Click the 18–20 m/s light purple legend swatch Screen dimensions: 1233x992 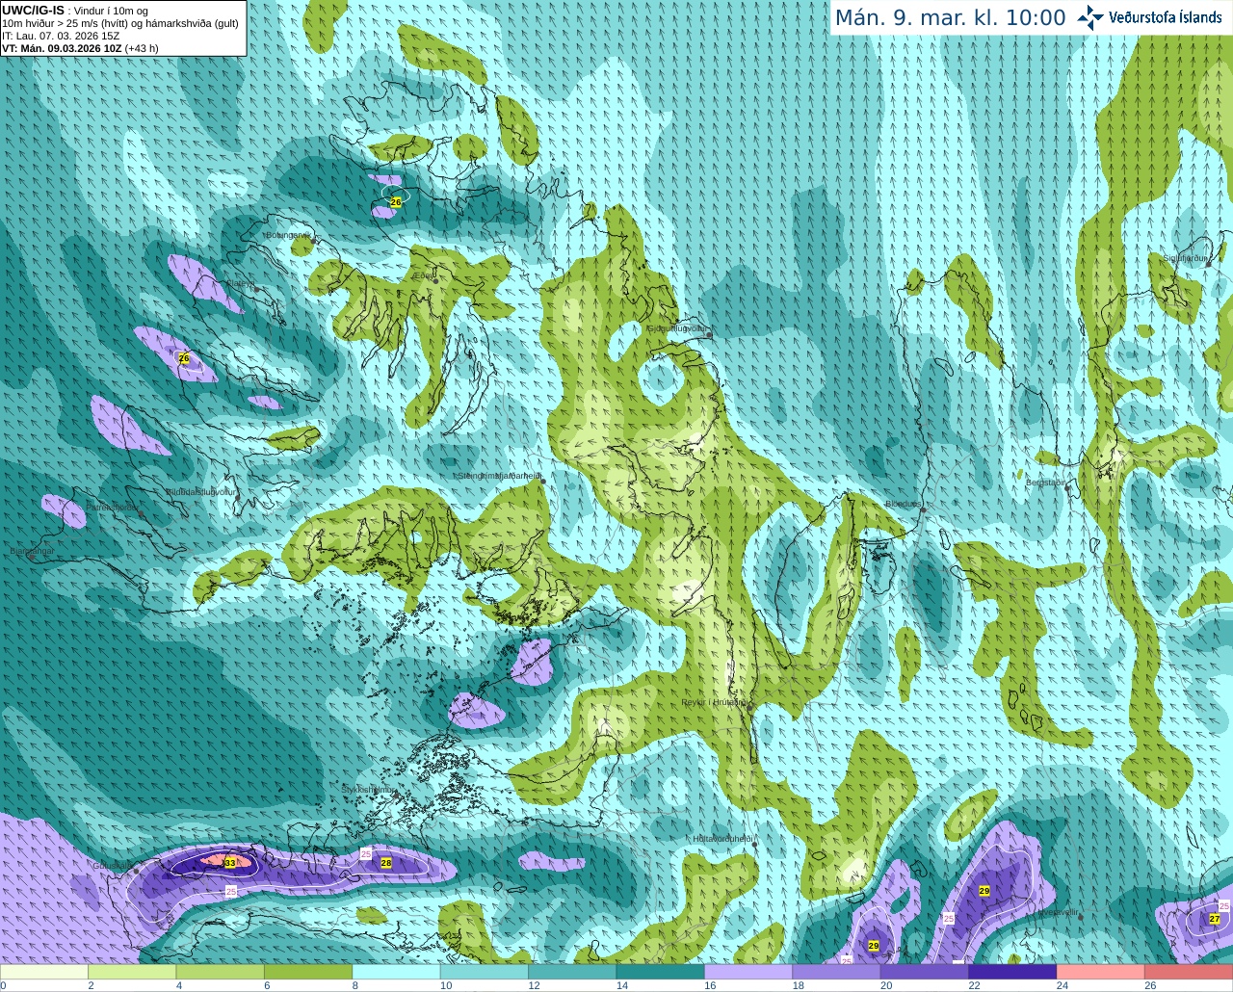pos(837,972)
